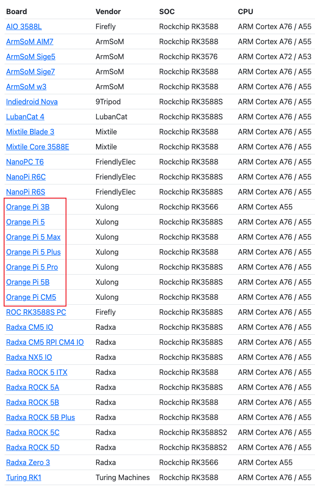Image resolution: width=315 pixels, height=486 pixels.
Task: Select ARM Cortex A55 in Radxa Zero 3 row
Action: (x=265, y=462)
